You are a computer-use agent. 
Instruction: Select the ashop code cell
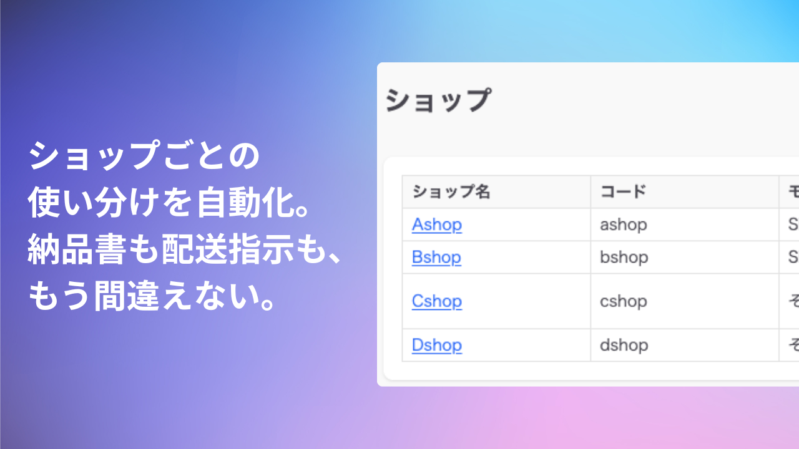click(624, 224)
